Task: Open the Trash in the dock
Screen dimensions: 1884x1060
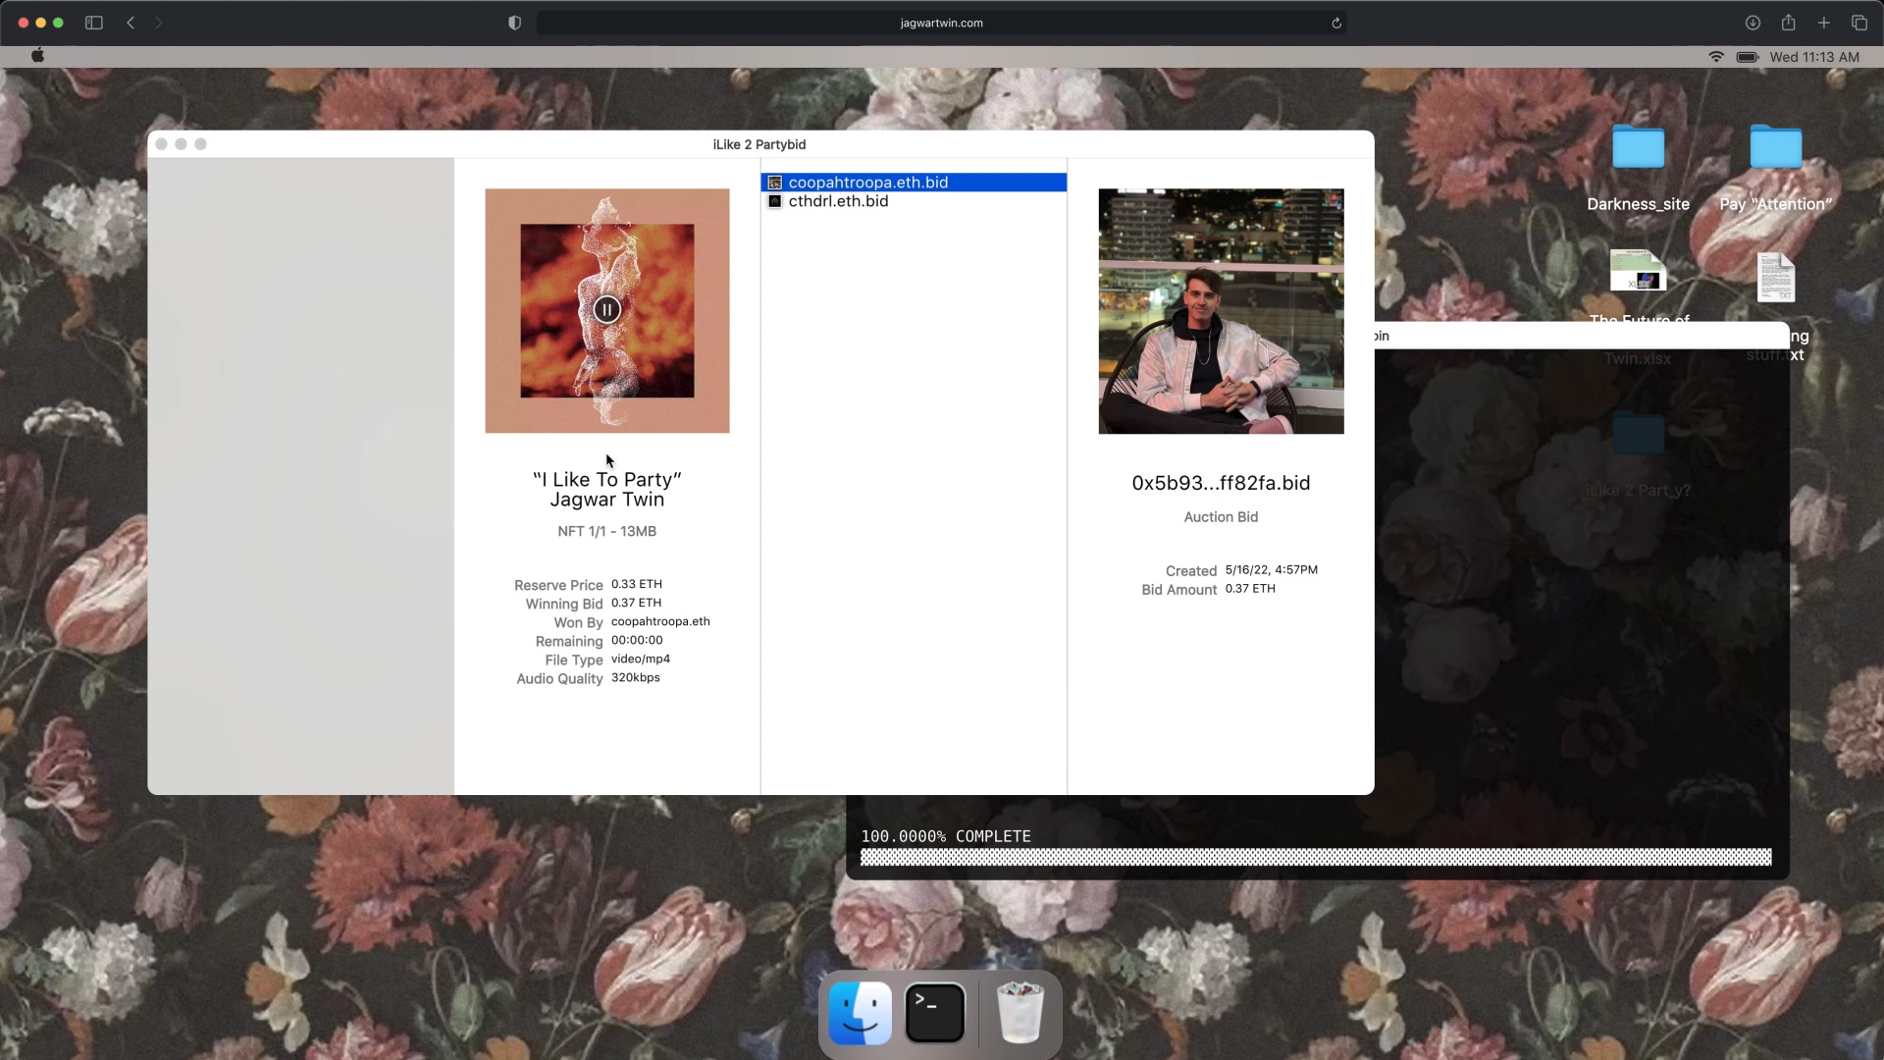Action: click(x=1020, y=1013)
